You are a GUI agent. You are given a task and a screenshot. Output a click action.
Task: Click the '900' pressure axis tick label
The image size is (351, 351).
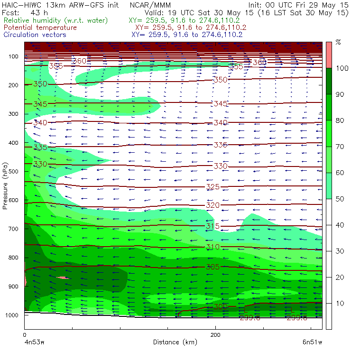[13, 286]
